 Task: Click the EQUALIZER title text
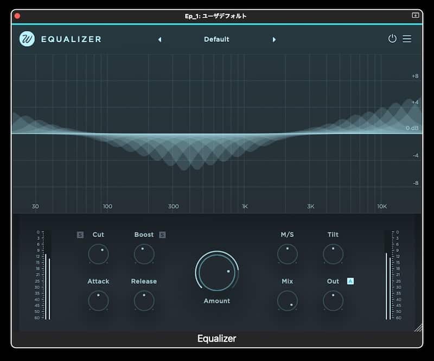[x=71, y=39]
